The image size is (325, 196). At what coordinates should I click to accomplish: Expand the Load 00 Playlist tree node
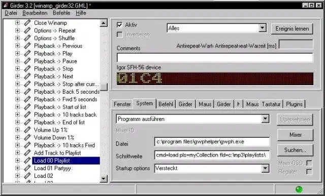(x=17, y=161)
